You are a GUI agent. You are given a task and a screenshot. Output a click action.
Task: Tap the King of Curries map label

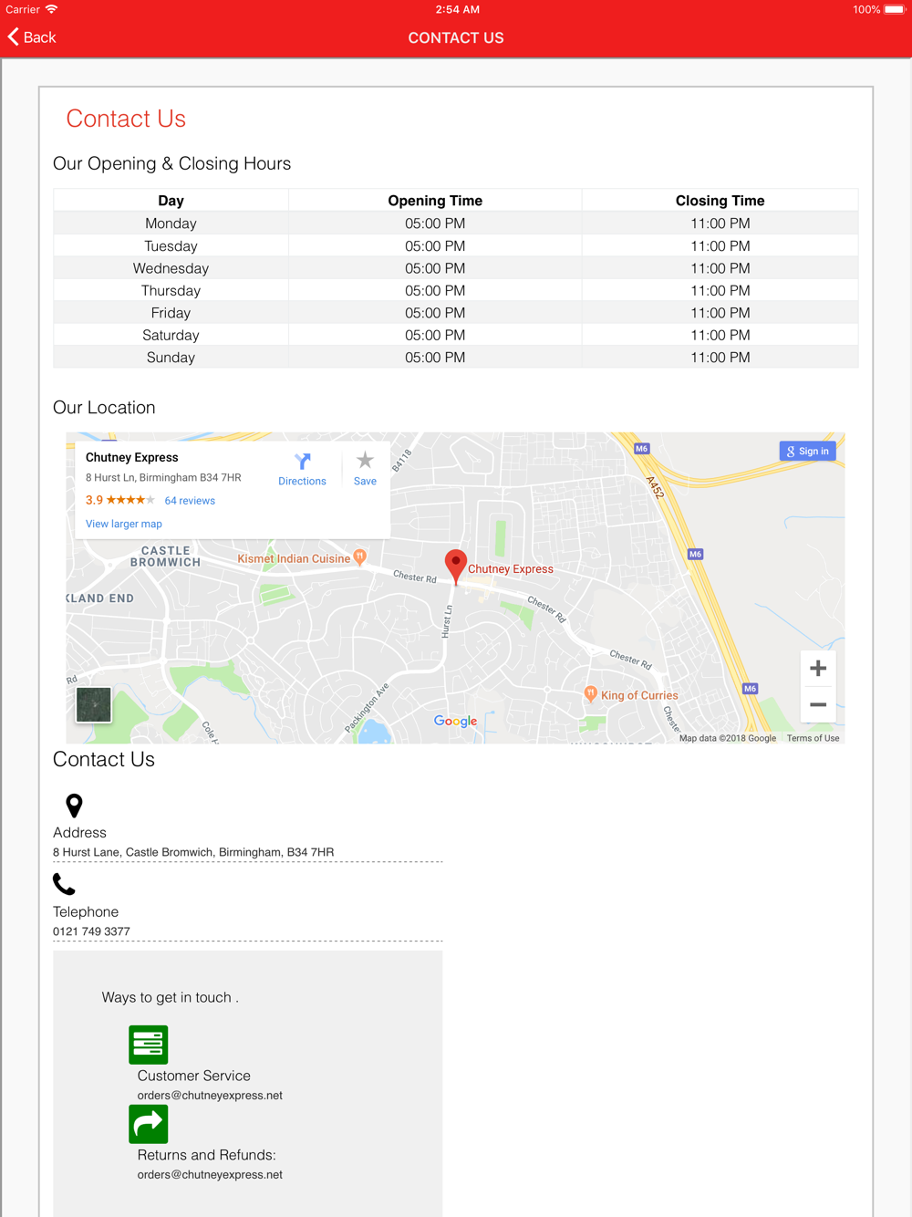[x=639, y=695]
